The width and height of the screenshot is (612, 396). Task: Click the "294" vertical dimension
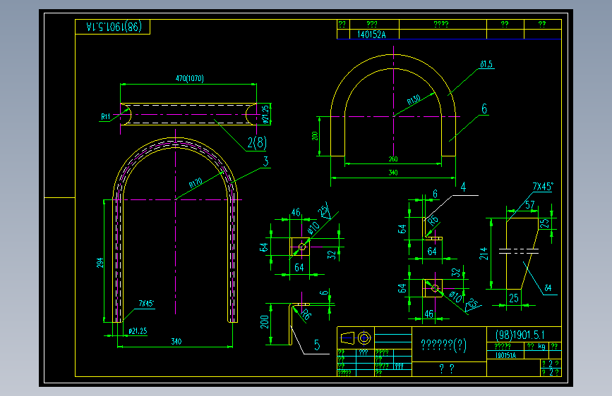100,263
